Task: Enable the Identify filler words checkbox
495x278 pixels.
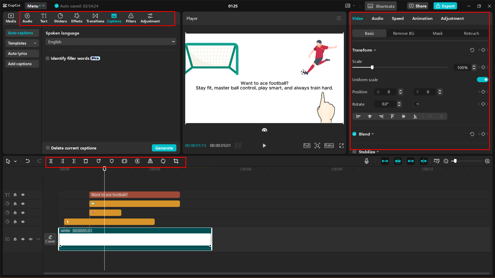Action: (x=48, y=58)
